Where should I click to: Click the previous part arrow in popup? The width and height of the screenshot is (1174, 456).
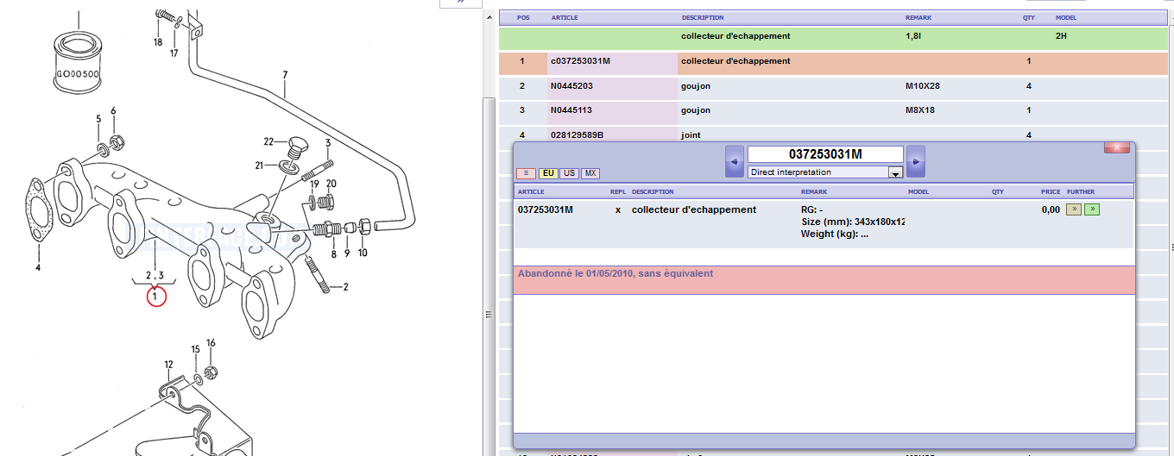[x=734, y=161]
